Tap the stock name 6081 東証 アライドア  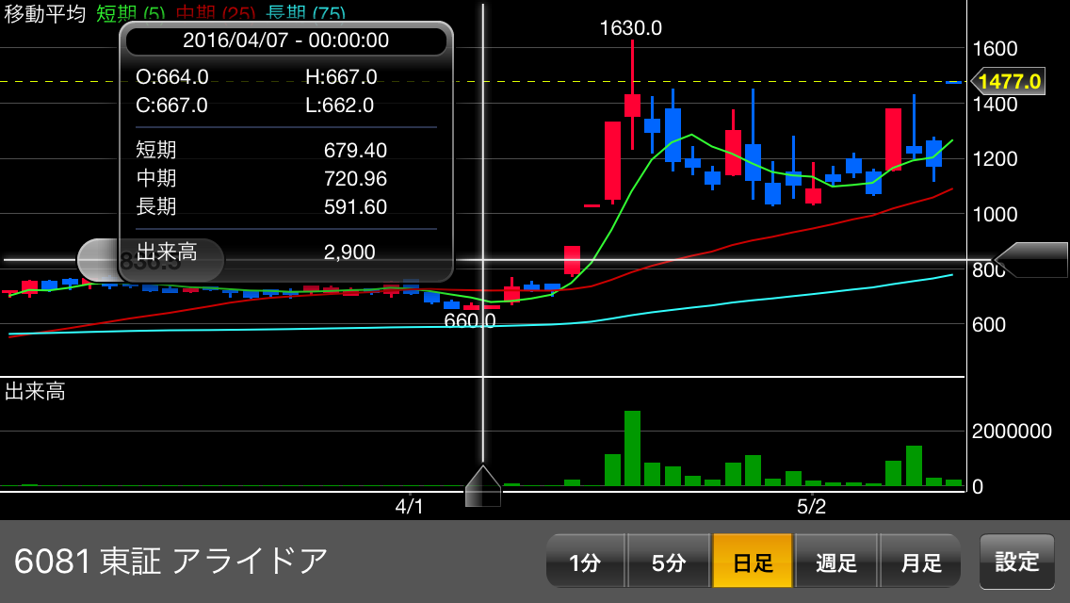tap(170, 562)
